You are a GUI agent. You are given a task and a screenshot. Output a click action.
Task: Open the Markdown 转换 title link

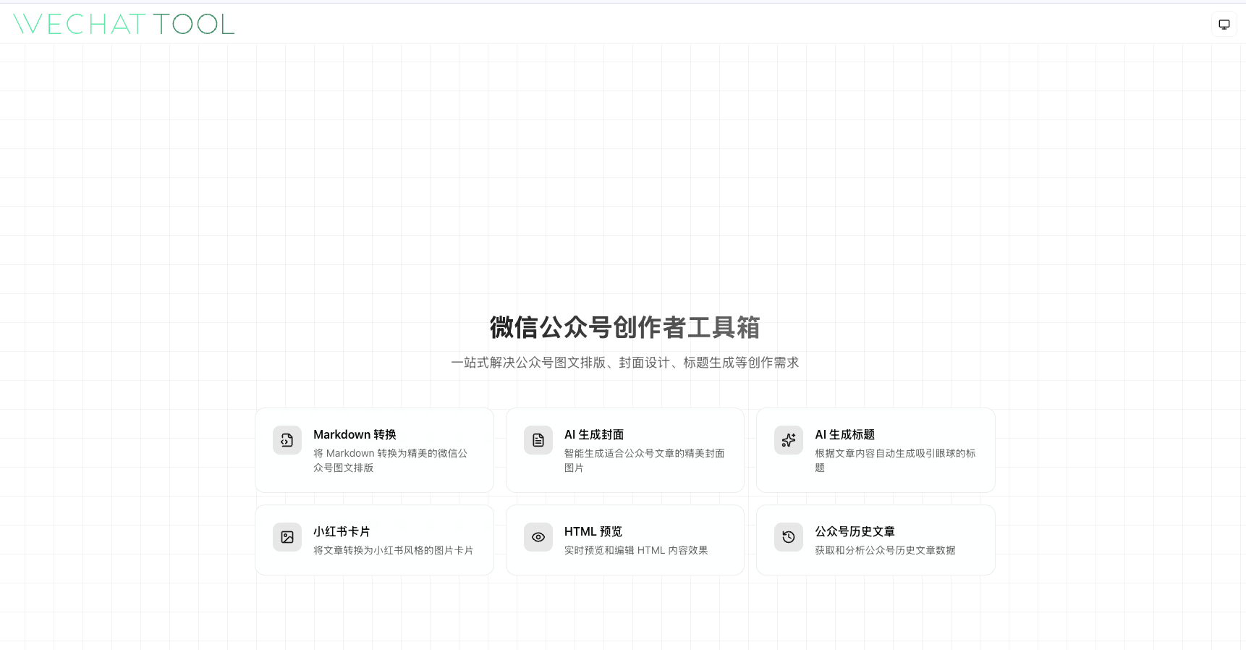click(x=355, y=434)
